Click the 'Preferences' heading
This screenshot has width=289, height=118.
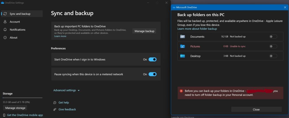click(58, 48)
